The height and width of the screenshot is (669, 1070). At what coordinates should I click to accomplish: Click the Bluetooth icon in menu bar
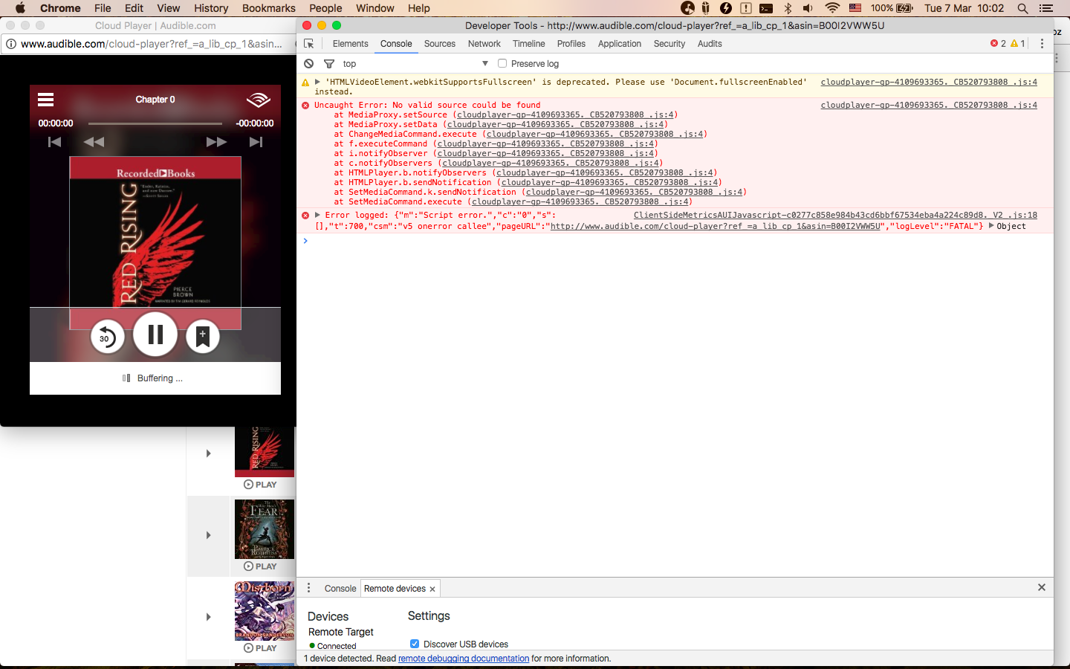(x=788, y=8)
